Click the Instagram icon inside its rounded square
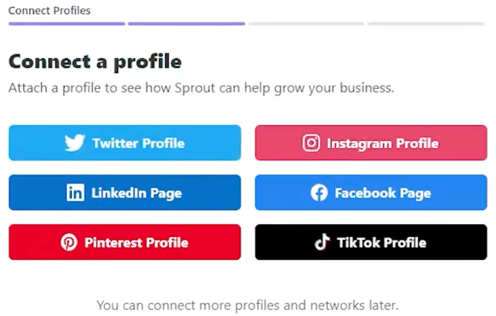The image size is (496, 316). (x=311, y=143)
